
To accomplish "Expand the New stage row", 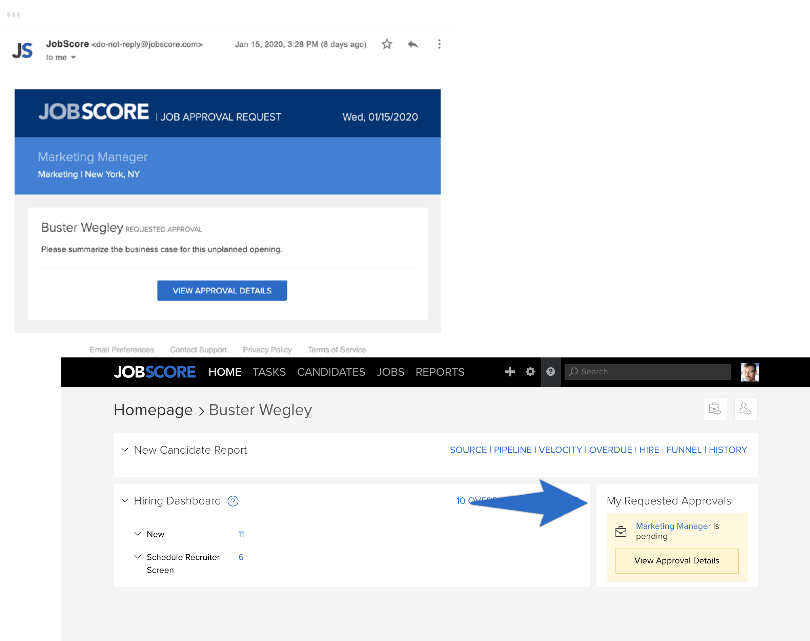I will (x=138, y=534).
